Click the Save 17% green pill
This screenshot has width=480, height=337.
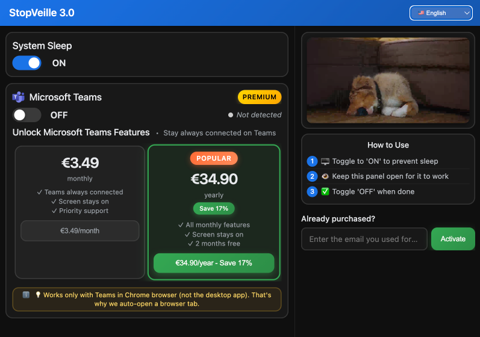(214, 208)
